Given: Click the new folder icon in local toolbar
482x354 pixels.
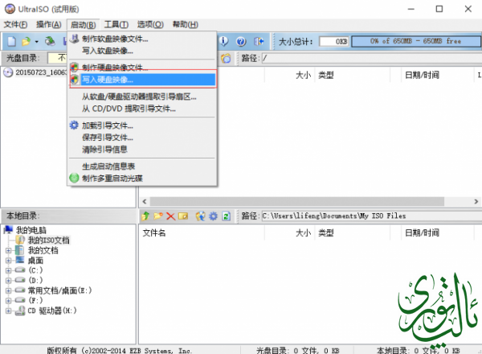Looking at the screenshot, I should (x=158, y=216).
